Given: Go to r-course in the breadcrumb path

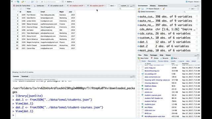Looking at the screenshot, I should pos(181,61).
